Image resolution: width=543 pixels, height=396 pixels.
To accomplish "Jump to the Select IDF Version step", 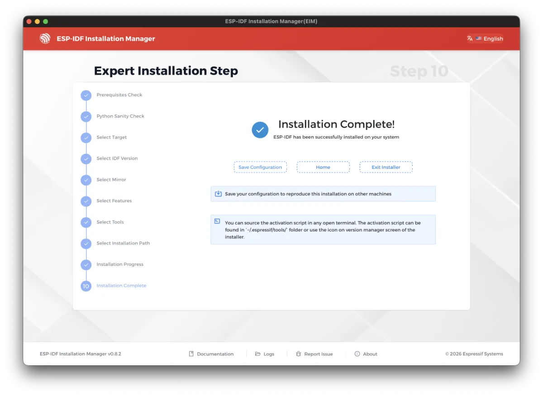I will tap(117, 158).
